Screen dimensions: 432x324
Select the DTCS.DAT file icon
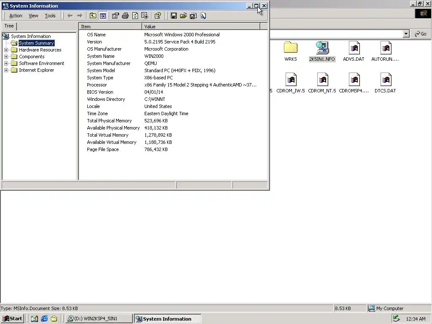385,83
